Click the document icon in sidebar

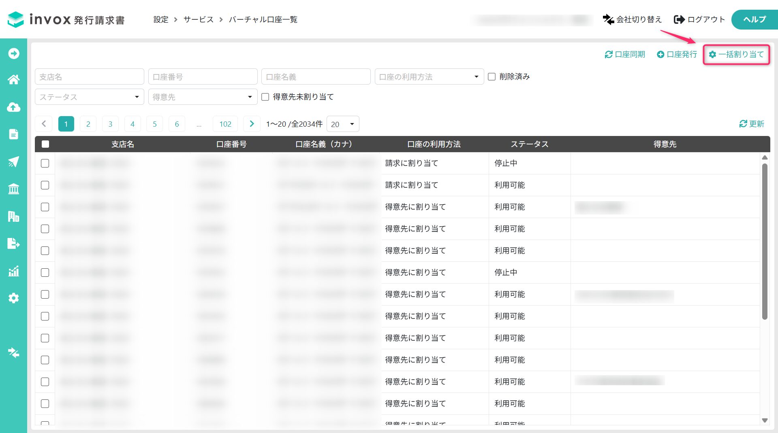[13, 134]
